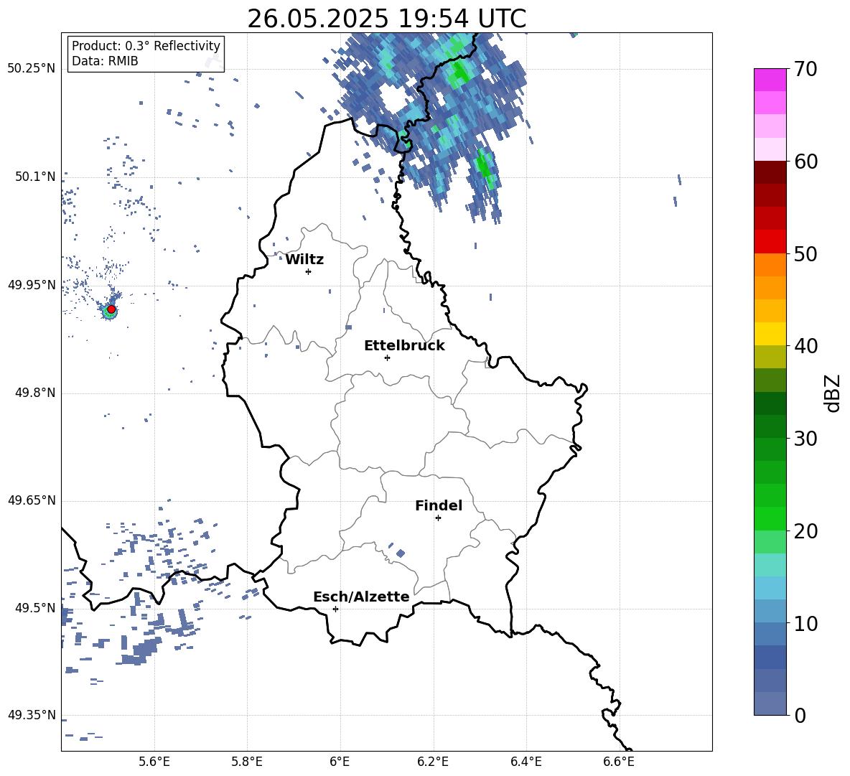
Task: Click the yellow colorbar segment at 40
Action: coord(770,334)
